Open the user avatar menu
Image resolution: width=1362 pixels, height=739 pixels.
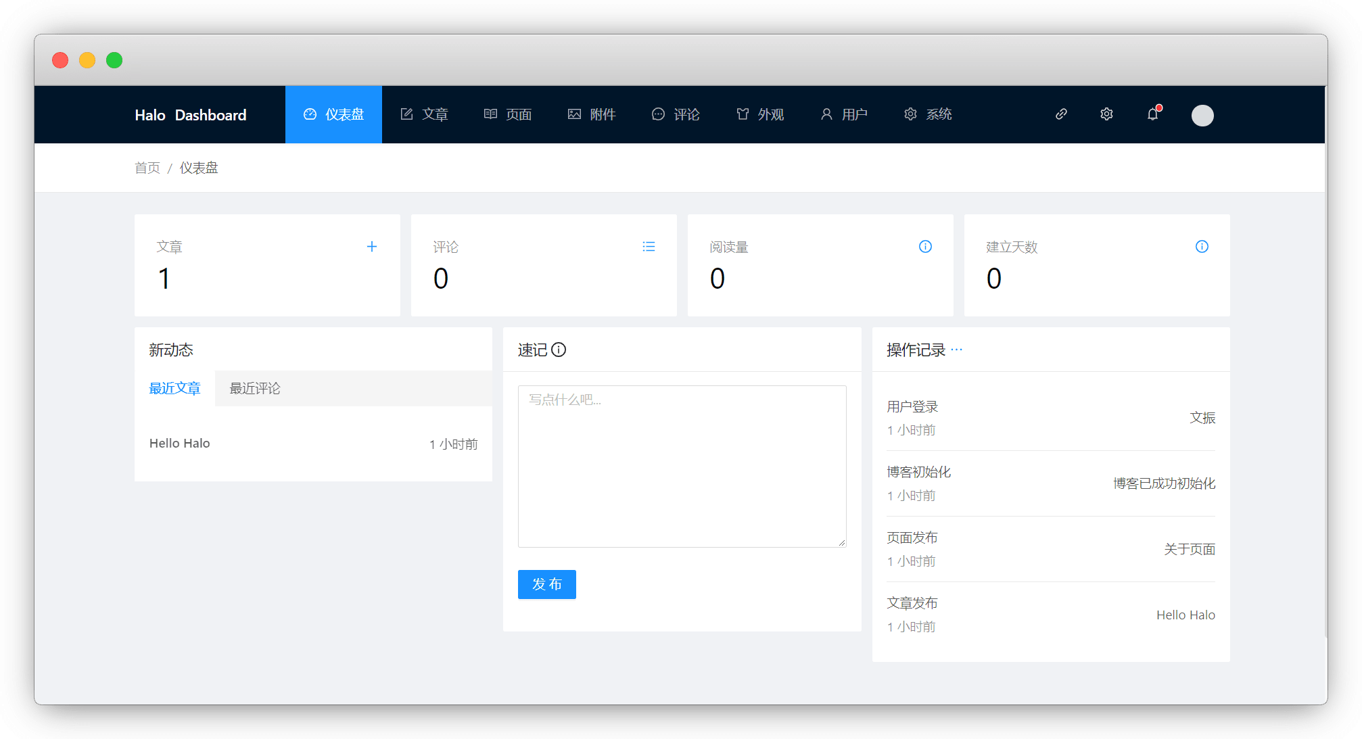click(1202, 116)
